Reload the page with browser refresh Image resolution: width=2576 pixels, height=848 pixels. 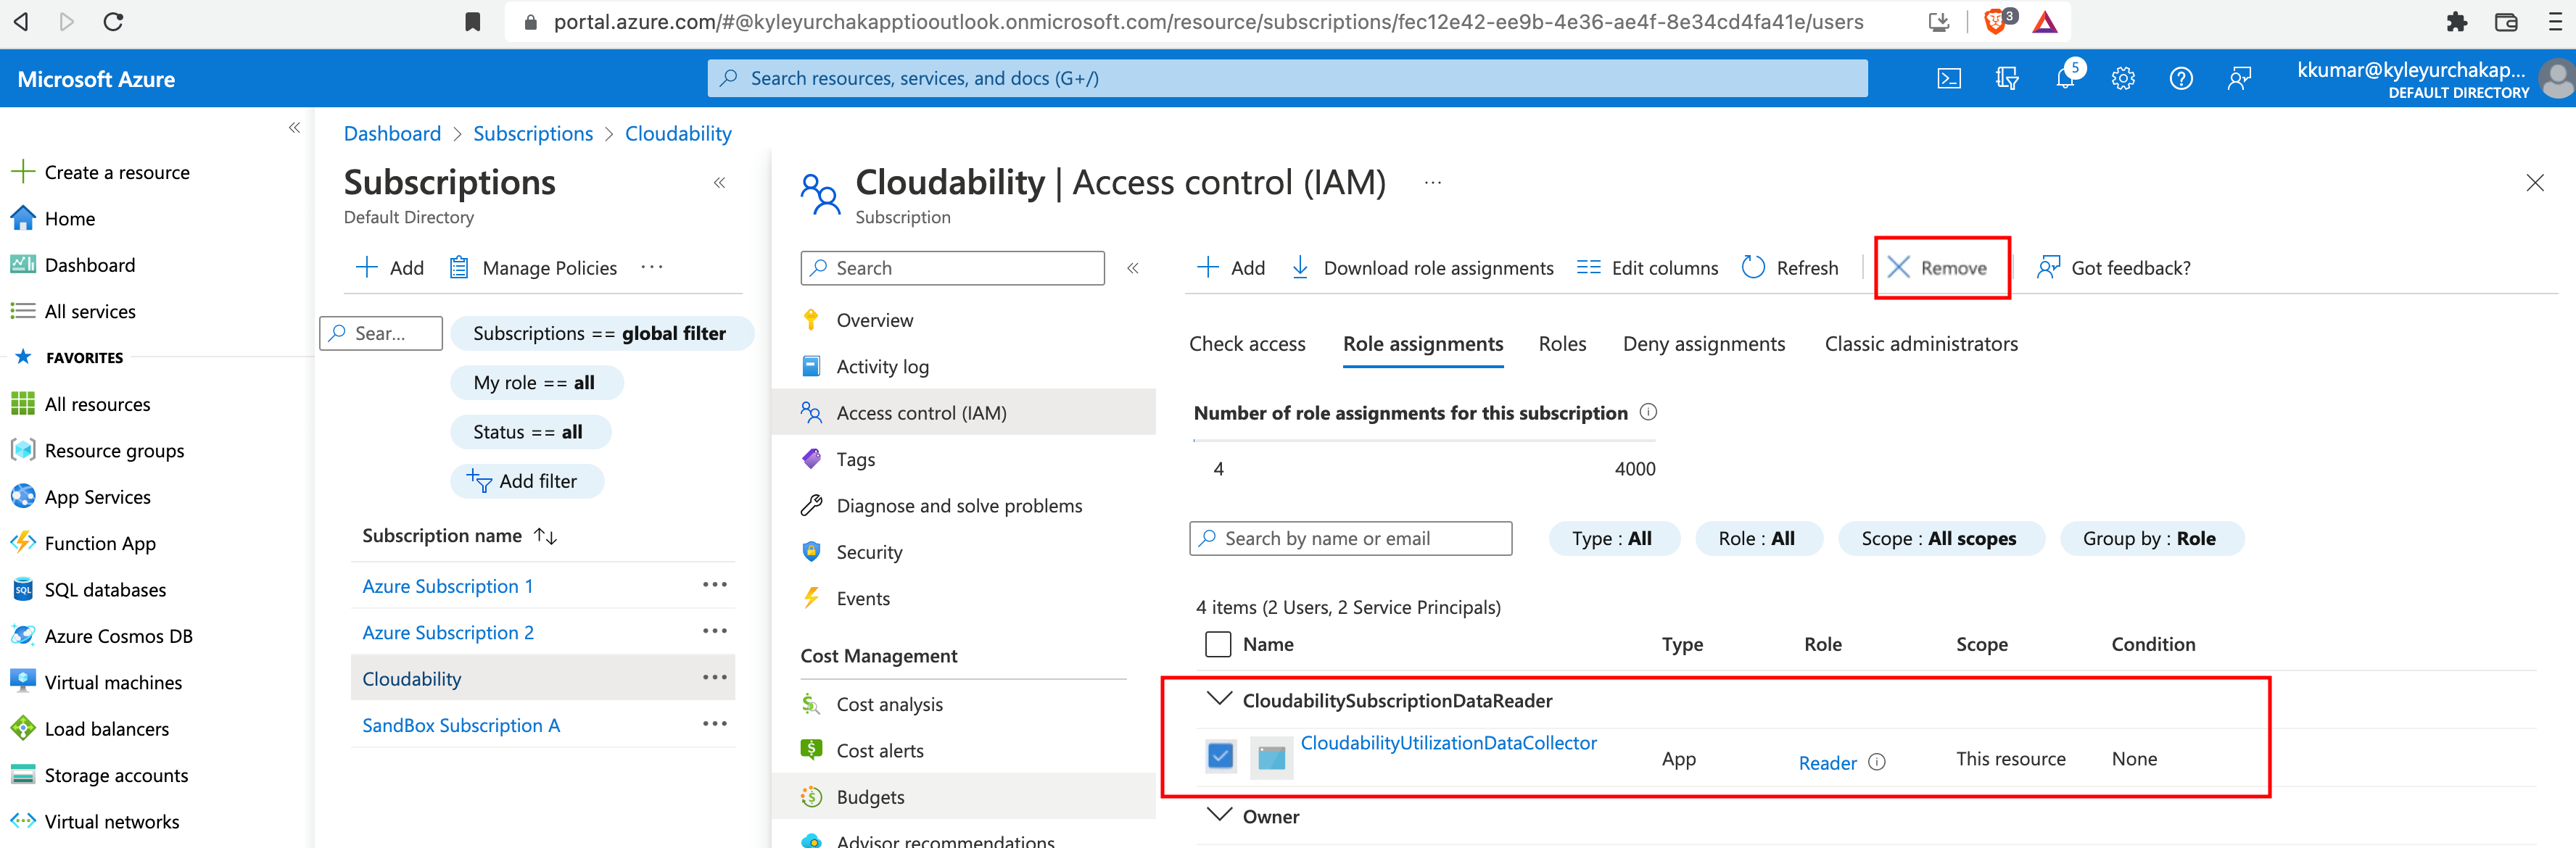click(x=114, y=21)
